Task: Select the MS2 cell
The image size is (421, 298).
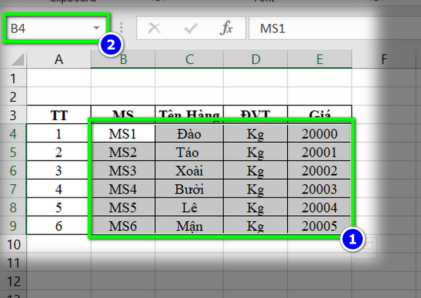Action: (x=123, y=152)
